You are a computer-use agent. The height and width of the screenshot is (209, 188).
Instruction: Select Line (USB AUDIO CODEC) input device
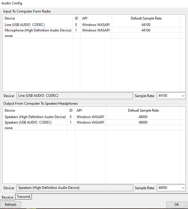click(25, 25)
